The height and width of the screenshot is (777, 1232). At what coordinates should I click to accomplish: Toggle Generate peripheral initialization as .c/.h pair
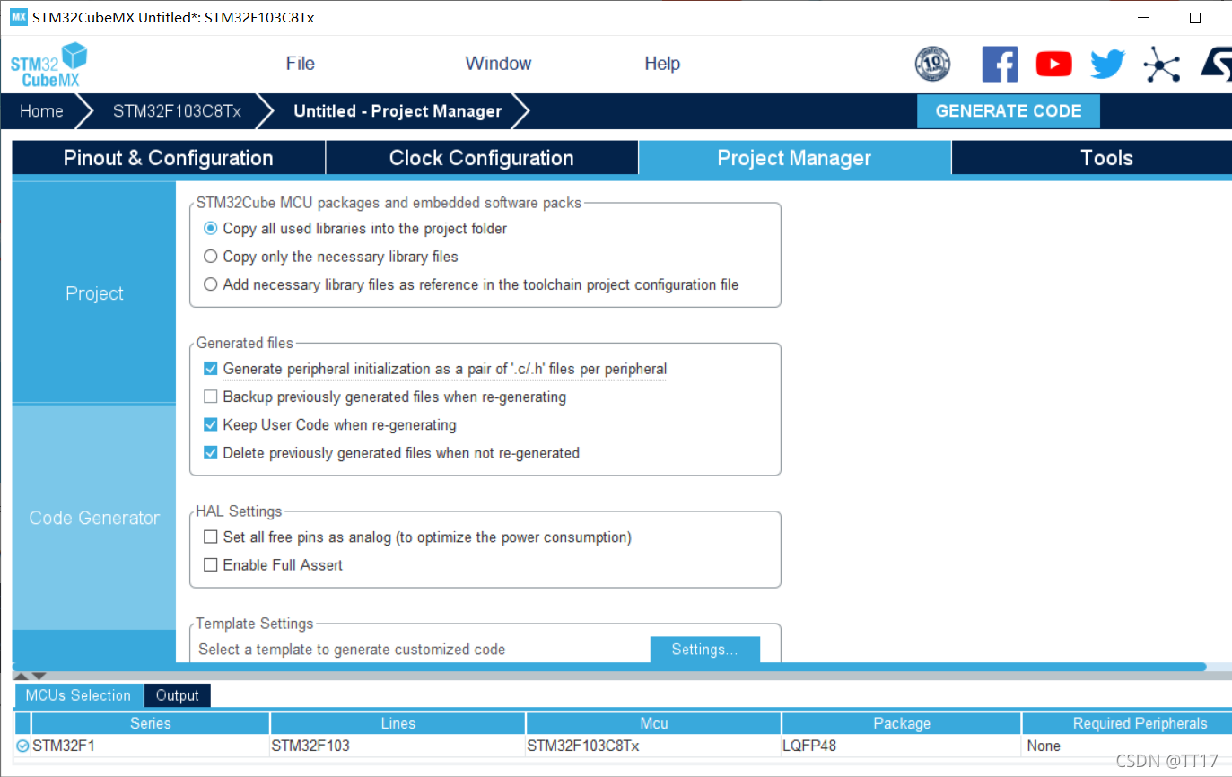pos(211,369)
